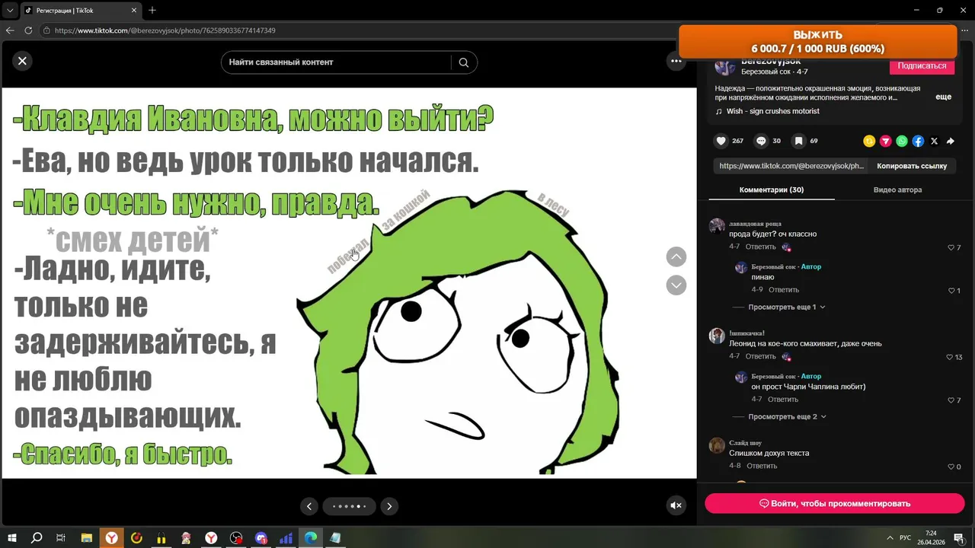This screenshot has height=548, width=975.
Task: Click browser back arrow
Action: (10, 30)
